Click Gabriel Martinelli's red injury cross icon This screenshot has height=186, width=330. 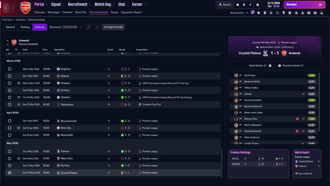pos(297,131)
